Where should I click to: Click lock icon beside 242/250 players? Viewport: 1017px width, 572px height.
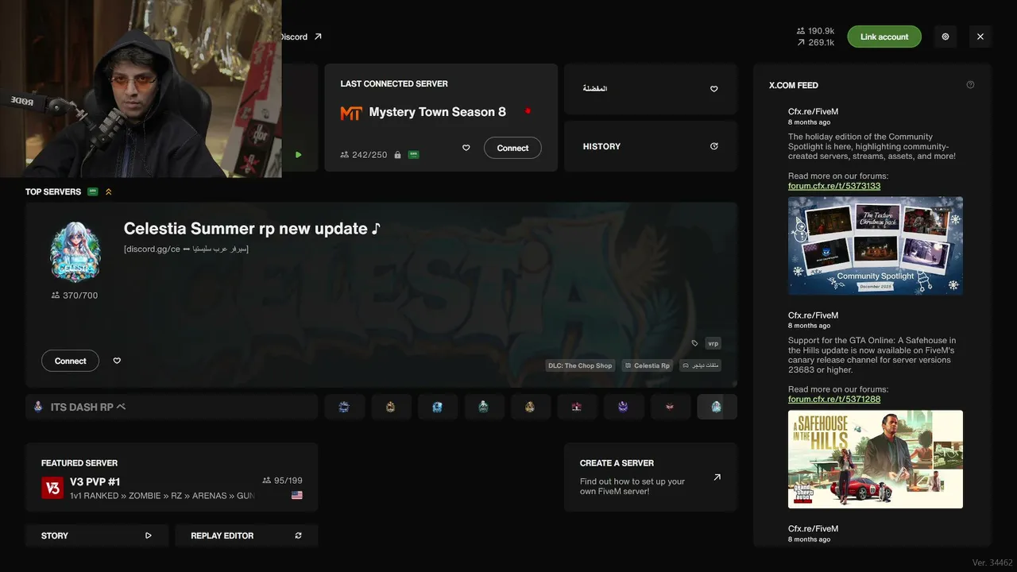click(397, 155)
